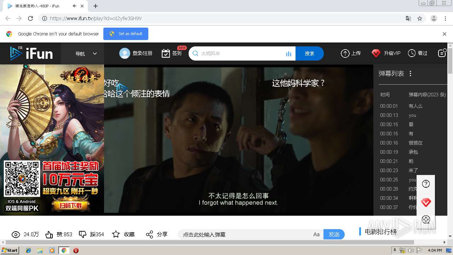Open media player from taskbar
This screenshot has height=255, width=453.
coord(52,250)
